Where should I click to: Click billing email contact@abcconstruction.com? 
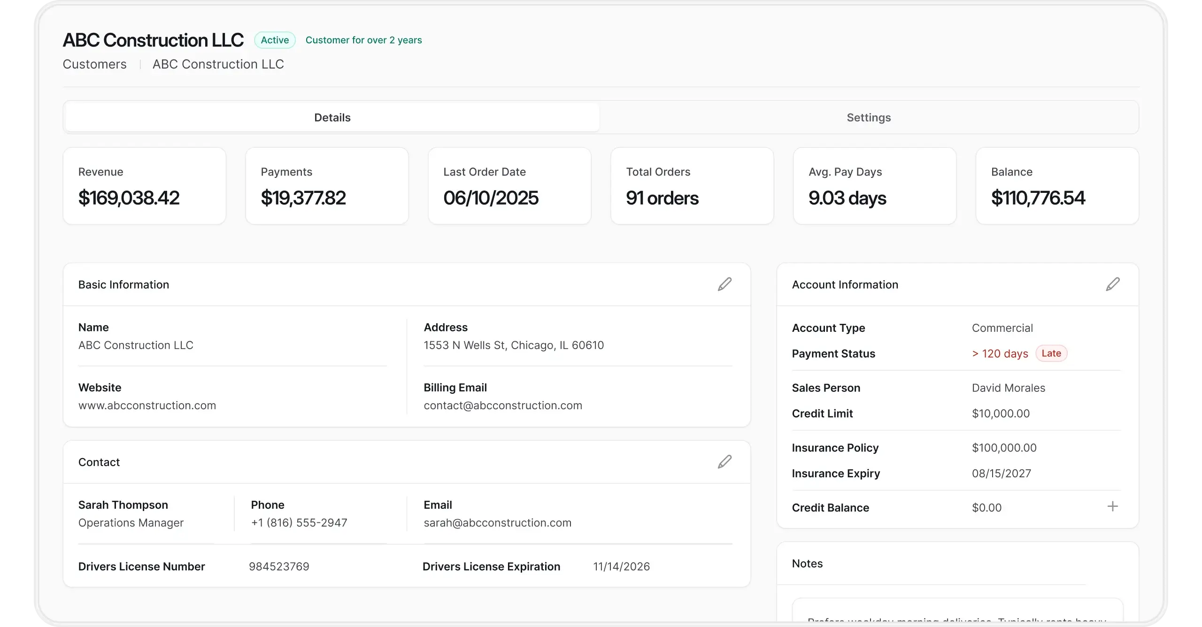[503, 405]
